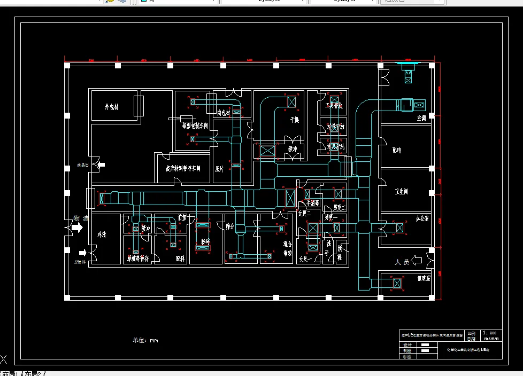Select the 男更二 room label
Viewport: 523px width, 376px height.
340,207
